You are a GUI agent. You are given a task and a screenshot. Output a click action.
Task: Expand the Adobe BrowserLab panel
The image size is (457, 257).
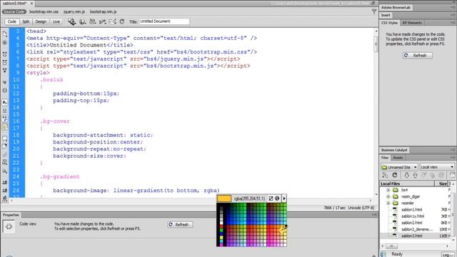(x=396, y=7)
